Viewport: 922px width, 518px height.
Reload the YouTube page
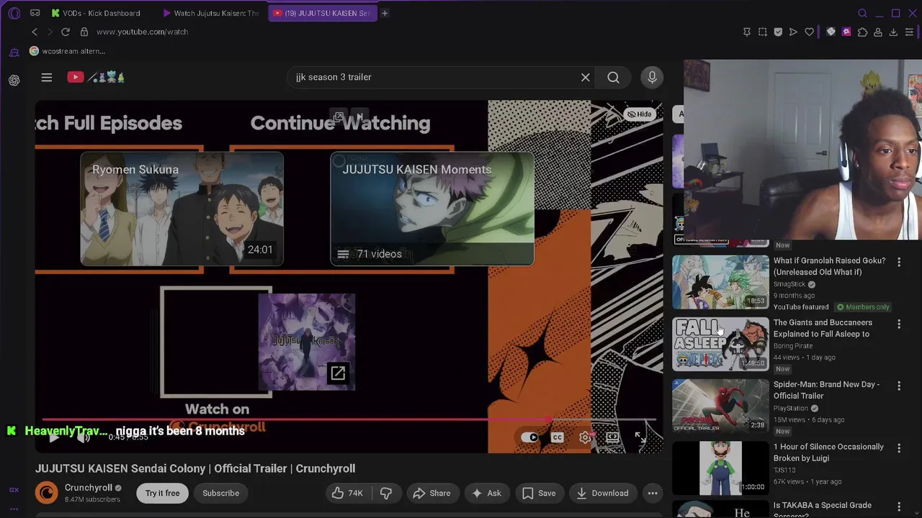[66, 32]
